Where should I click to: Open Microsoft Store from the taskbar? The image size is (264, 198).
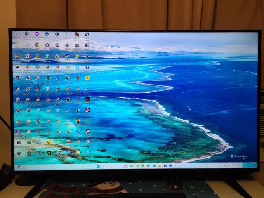point(165,166)
